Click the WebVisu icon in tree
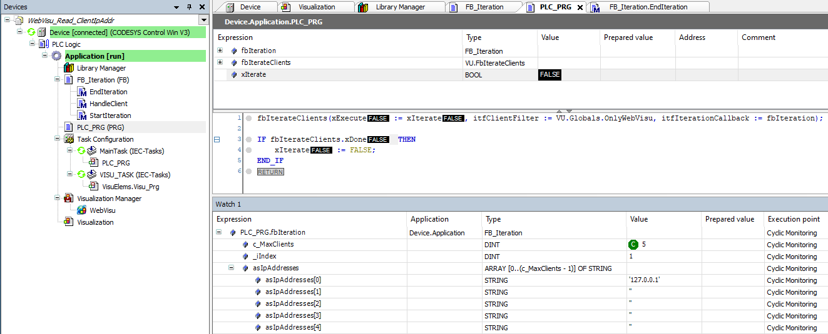 (x=81, y=210)
